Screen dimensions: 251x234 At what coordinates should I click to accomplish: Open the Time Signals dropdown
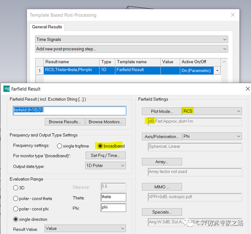click(x=132, y=40)
